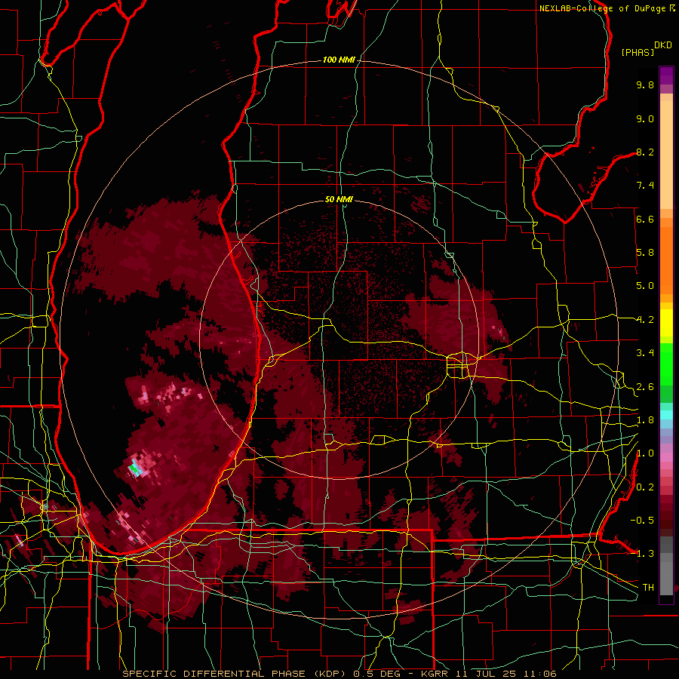The image size is (679, 679).
Task: Click the 3.4 value on the color scale
Action: (645, 353)
